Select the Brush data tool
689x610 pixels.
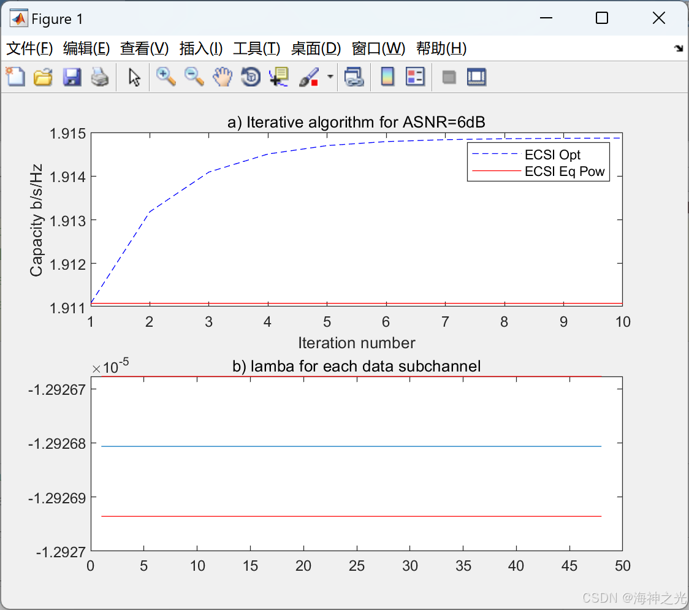[x=309, y=77]
